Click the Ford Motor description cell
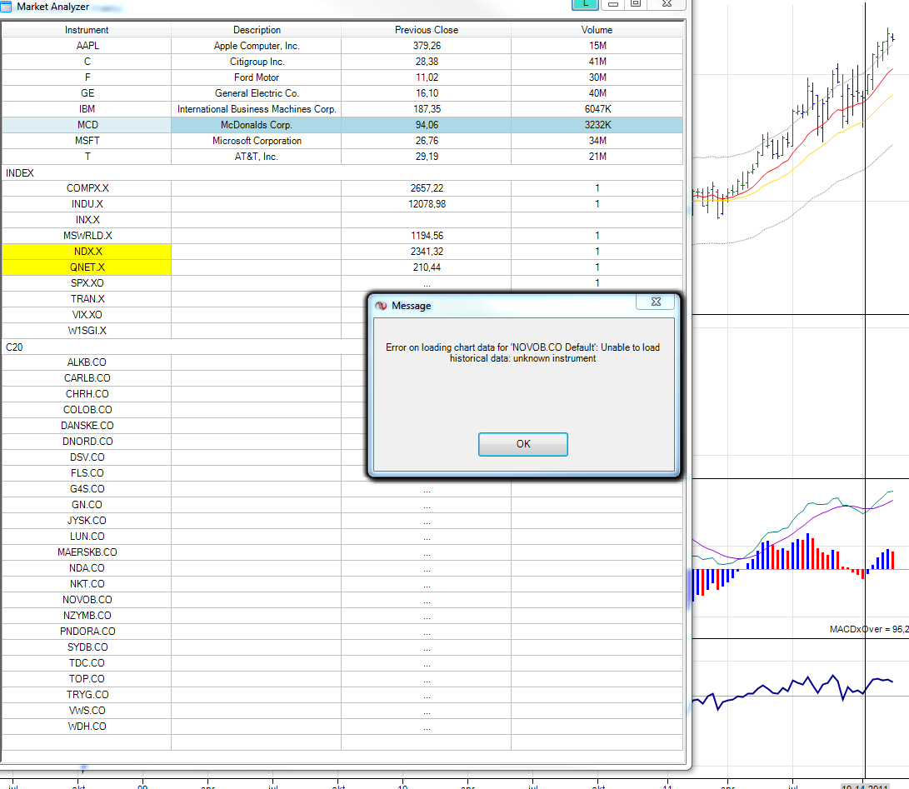Screen dimensions: 909x789 (x=257, y=77)
